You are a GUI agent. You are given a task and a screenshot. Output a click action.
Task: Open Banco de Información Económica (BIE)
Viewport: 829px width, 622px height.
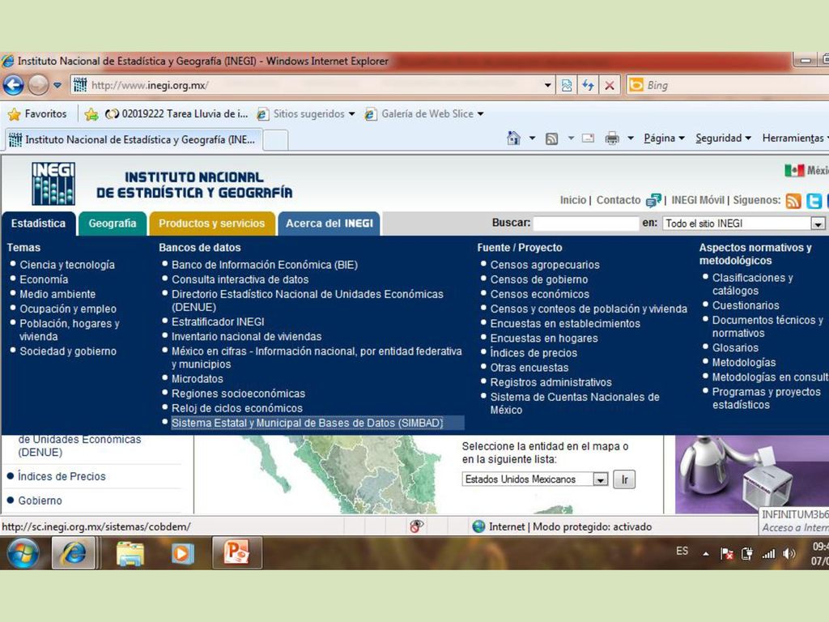pyautogui.click(x=265, y=265)
